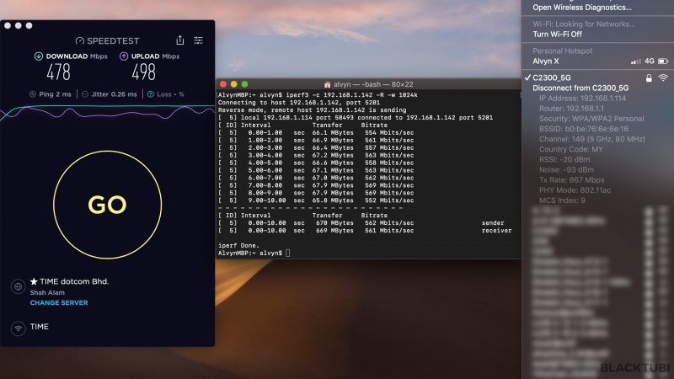Click the Speedtest share icon
Image resolution: width=674 pixels, height=379 pixels.
click(179, 40)
